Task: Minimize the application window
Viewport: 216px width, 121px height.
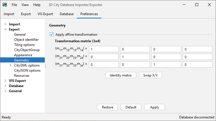Action: click(x=184, y=5)
